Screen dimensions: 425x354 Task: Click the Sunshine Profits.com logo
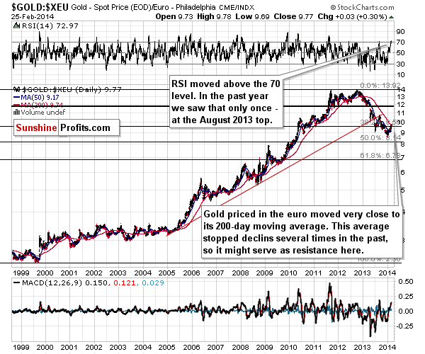tap(67, 127)
